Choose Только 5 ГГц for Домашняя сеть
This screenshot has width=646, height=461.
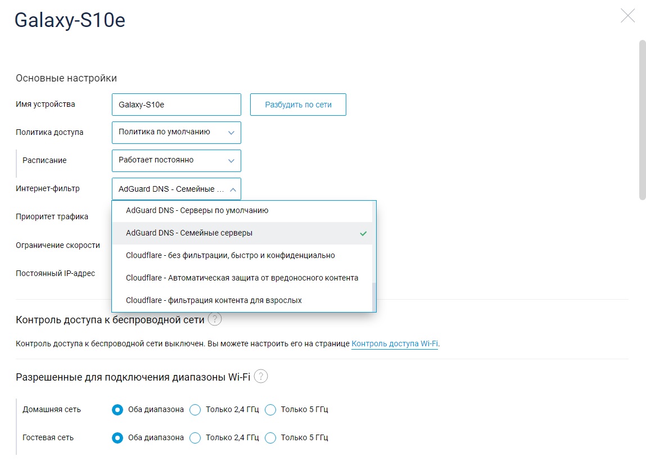click(270, 410)
